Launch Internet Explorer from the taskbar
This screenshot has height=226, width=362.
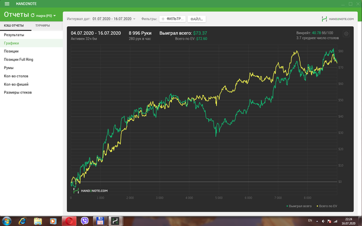click(22, 221)
